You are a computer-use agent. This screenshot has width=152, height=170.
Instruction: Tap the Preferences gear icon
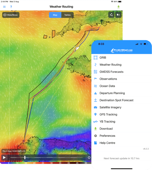point(95,136)
